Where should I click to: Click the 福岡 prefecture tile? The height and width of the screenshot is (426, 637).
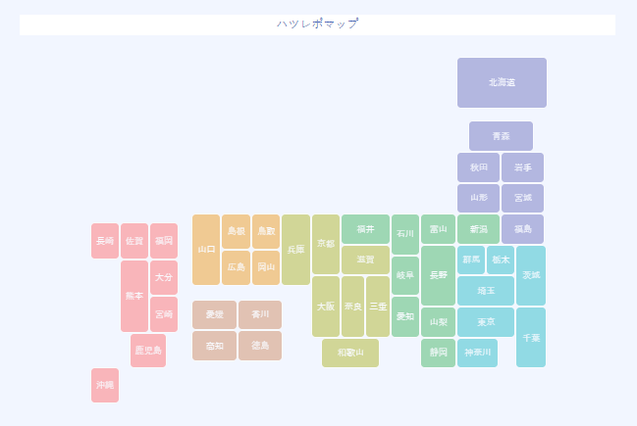[164, 241]
